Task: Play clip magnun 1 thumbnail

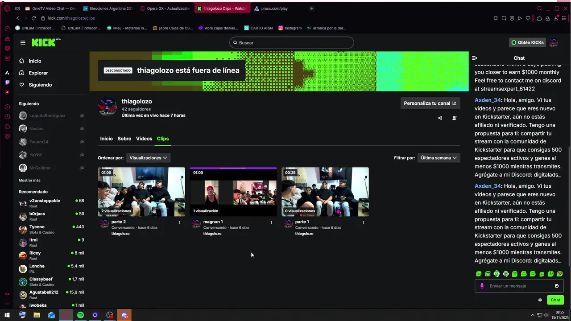Action: 233,192
